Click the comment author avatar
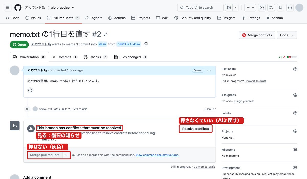The image size is (307, 179). pyautogui.click(x=15, y=70)
